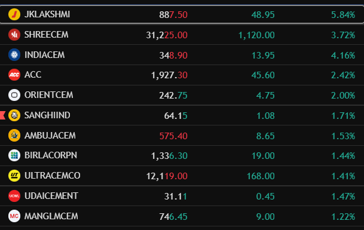Click the percent change 2.42%
This screenshot has width=364, height=230.
pos(343,75)
